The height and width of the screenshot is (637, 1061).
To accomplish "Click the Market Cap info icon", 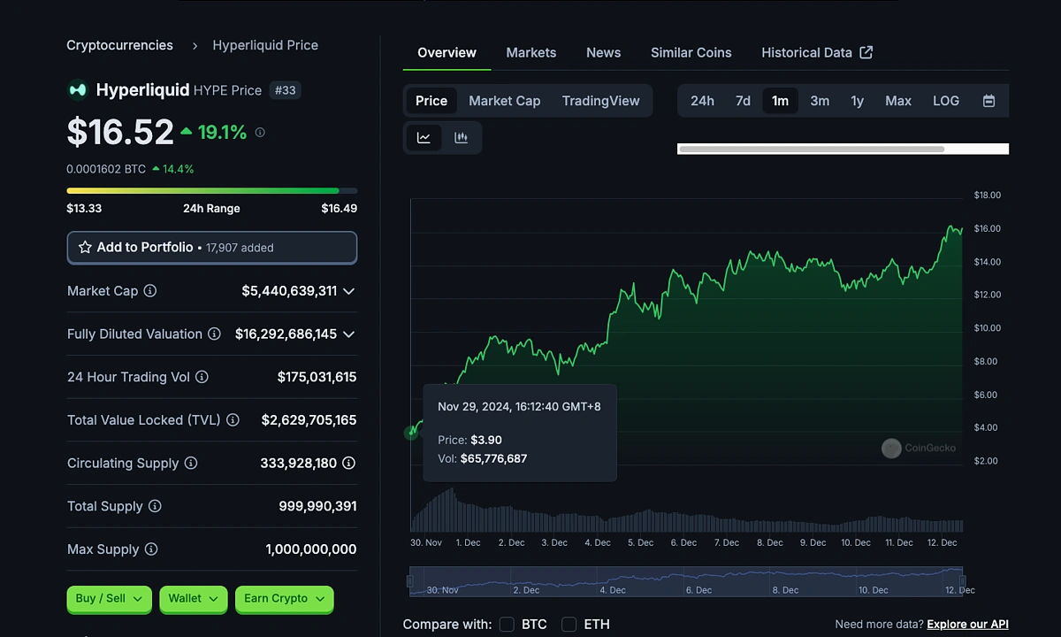I will pyautogui.click(x=150, y=291).
